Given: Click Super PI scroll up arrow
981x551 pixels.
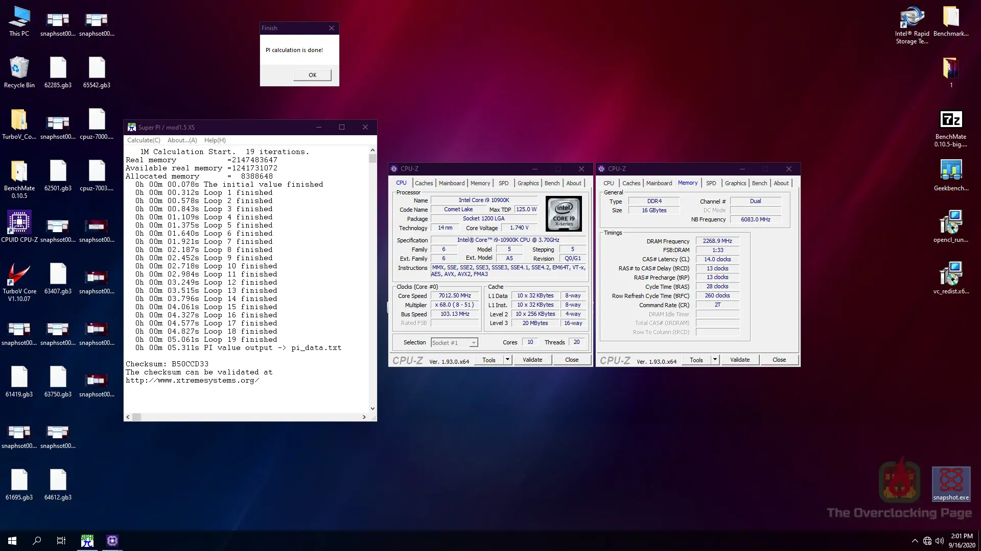Looking at the screenshot, I should [372, 150].
